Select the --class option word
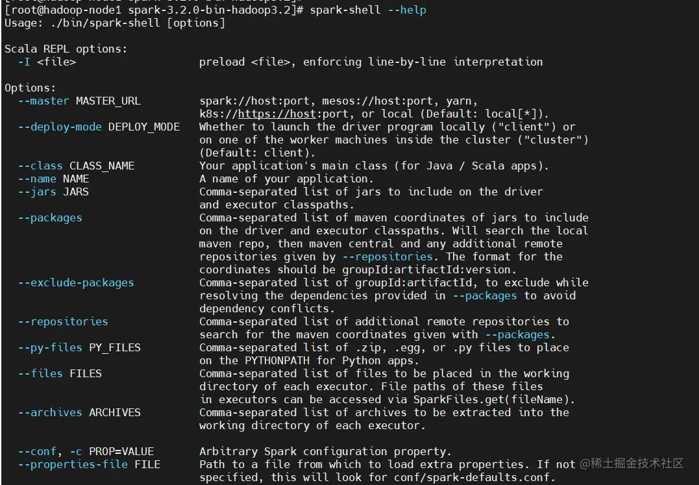Screen dimensions: 699x485 click(x=41, y=166)
